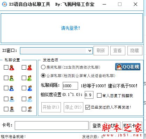Click the 登录 button
Image resolution: width=146 pixels, height=139 pixels.
tap(97, 126)
